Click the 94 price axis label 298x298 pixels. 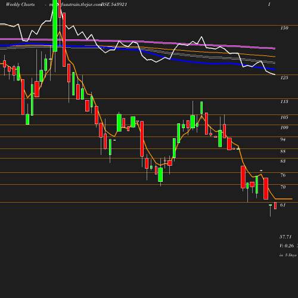point(283,139)
